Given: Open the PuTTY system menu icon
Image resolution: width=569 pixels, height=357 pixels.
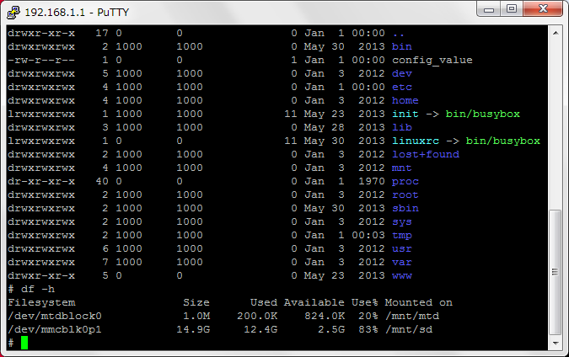Looking at the screenshot, I should pyautogui.click(x=13, y=12).
